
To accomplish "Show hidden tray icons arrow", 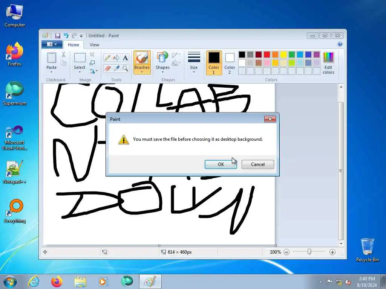I will click(x=320, y=282).
